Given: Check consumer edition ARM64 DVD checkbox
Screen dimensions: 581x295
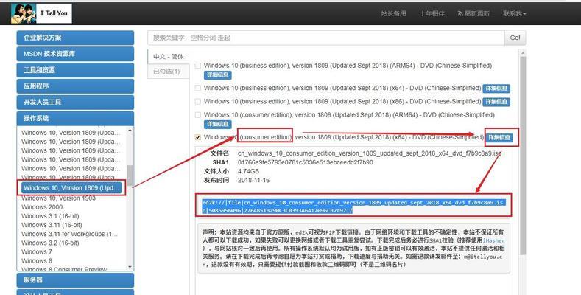Looking at the screenshot, I should [x=198, y=115].
